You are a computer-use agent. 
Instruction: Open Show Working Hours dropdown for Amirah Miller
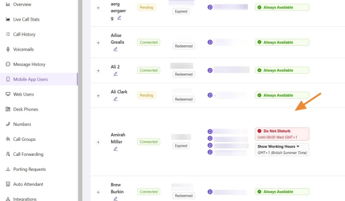coord(282,150)
